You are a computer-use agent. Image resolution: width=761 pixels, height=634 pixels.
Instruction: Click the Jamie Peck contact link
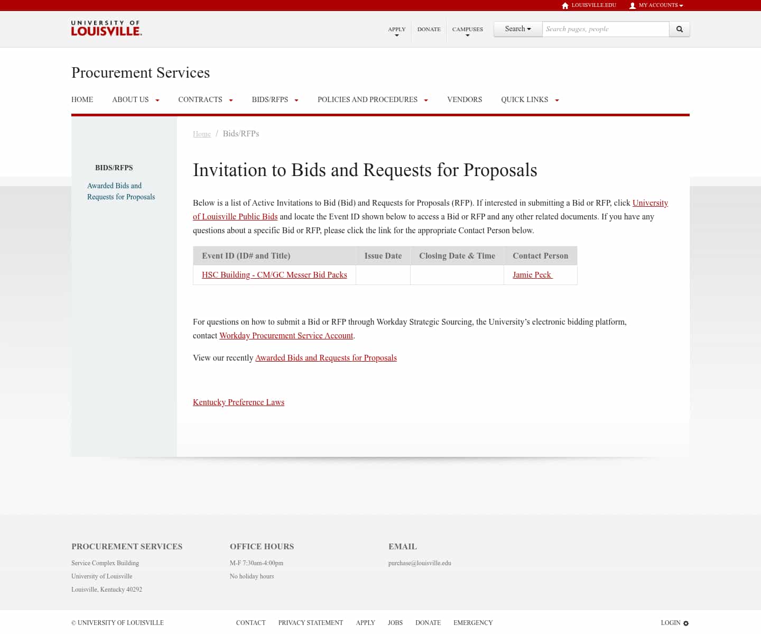[x=532, y=275]
